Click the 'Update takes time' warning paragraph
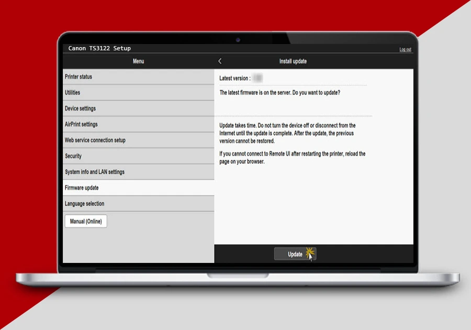 (287, 133)
